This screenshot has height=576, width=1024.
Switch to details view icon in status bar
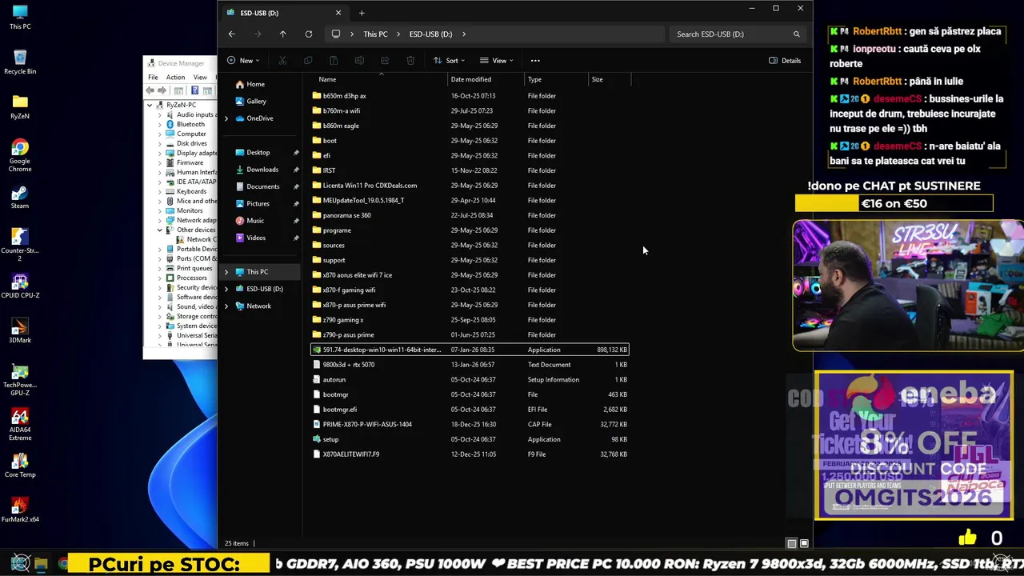point(791,544)
